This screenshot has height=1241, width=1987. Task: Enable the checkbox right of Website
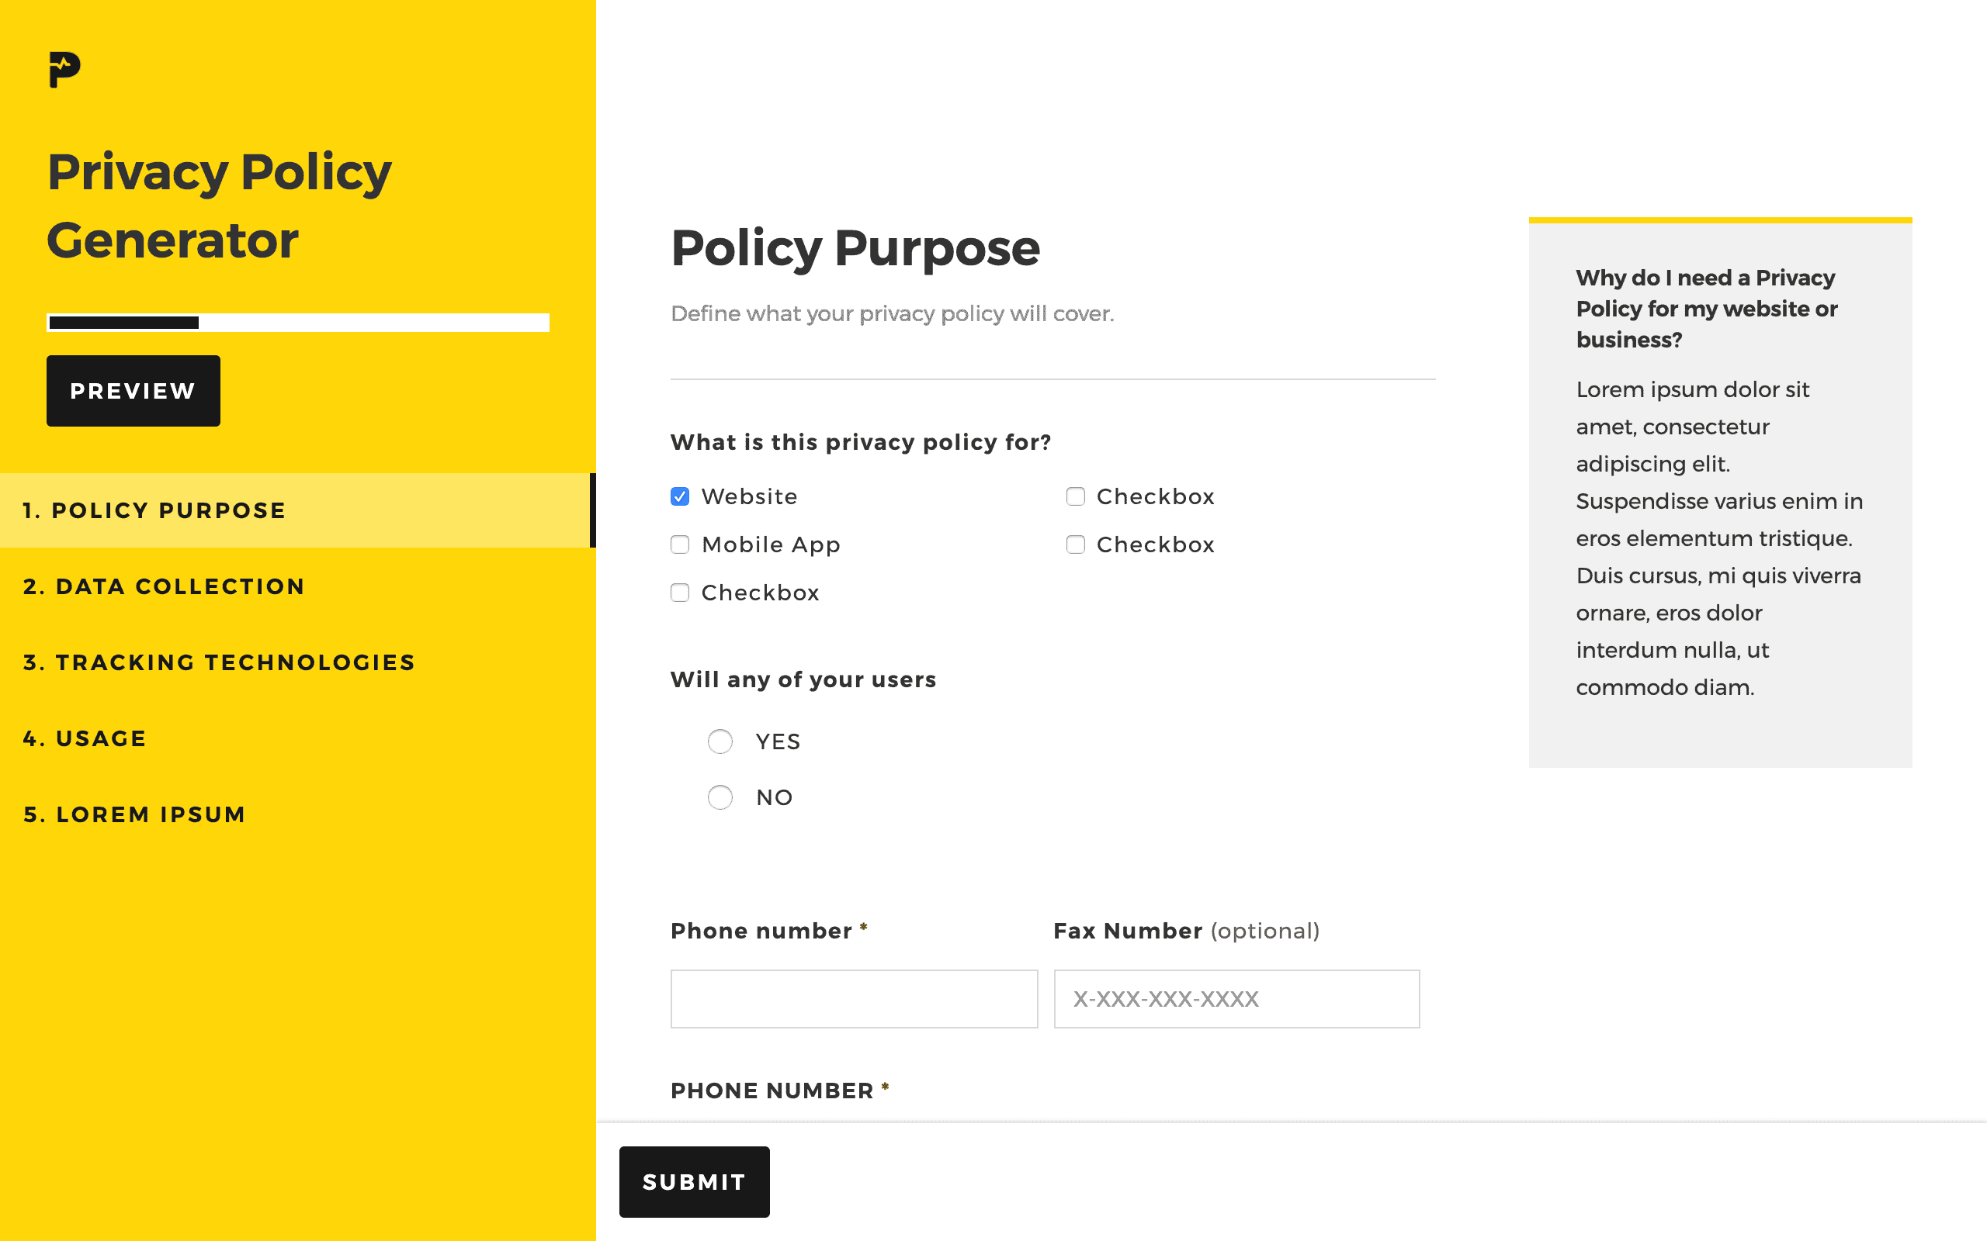pyautogui.click(x=1076, y=496)
